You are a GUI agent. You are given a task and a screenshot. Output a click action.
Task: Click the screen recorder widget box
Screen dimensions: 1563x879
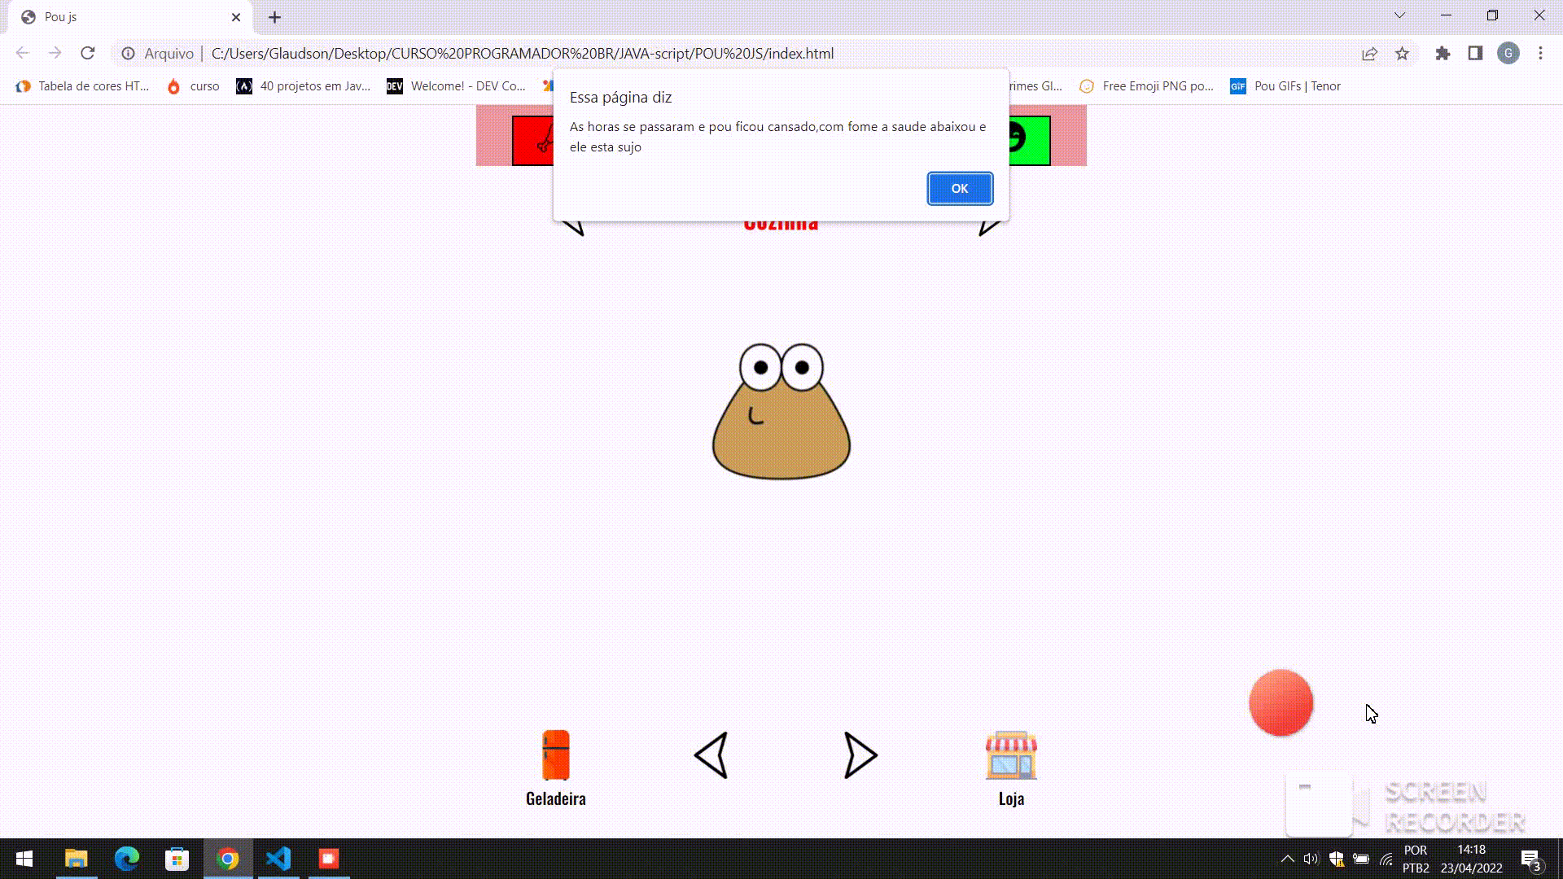click(x=1319, y=804)
